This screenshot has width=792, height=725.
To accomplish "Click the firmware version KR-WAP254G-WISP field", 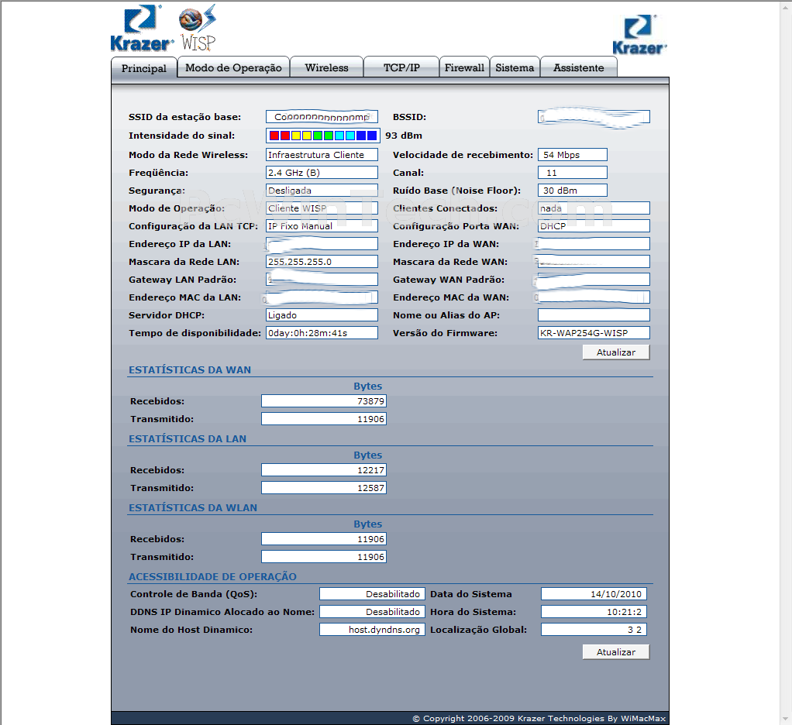I will 594,333.
